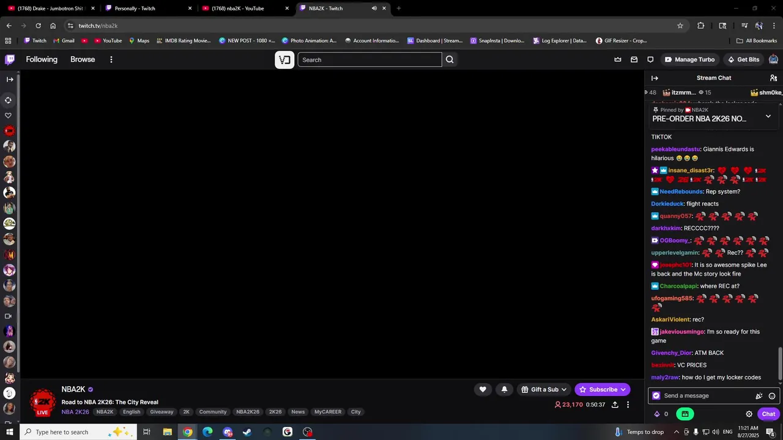Image resolution: width=783 pixels, height=440 pixels.
Task: Mute the NBA2K Twitch tab speaker icon
Action: (x=374, y=8)
